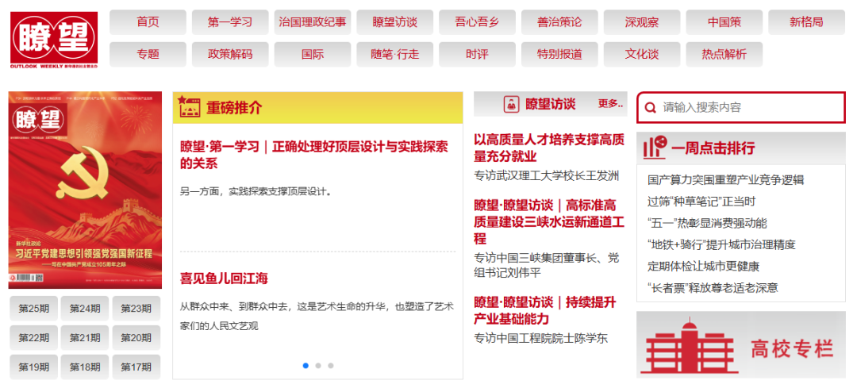The width and height of the screenshot is (857, 388).
Task: Click the 重磅推介 star icon
Action: coord(189,107)
